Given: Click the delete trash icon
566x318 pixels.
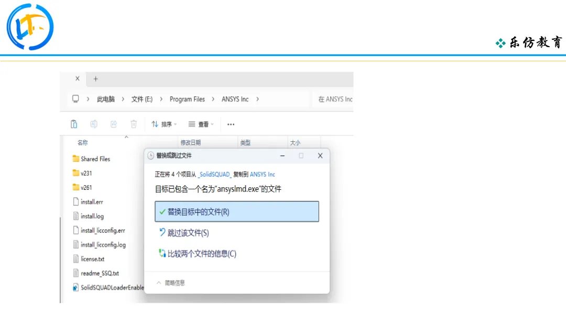Looking at the screenshot, I should click(x=134, y=124).
